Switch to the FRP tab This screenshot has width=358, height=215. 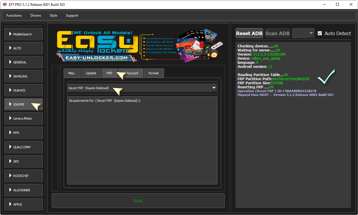tap(110, 73)
